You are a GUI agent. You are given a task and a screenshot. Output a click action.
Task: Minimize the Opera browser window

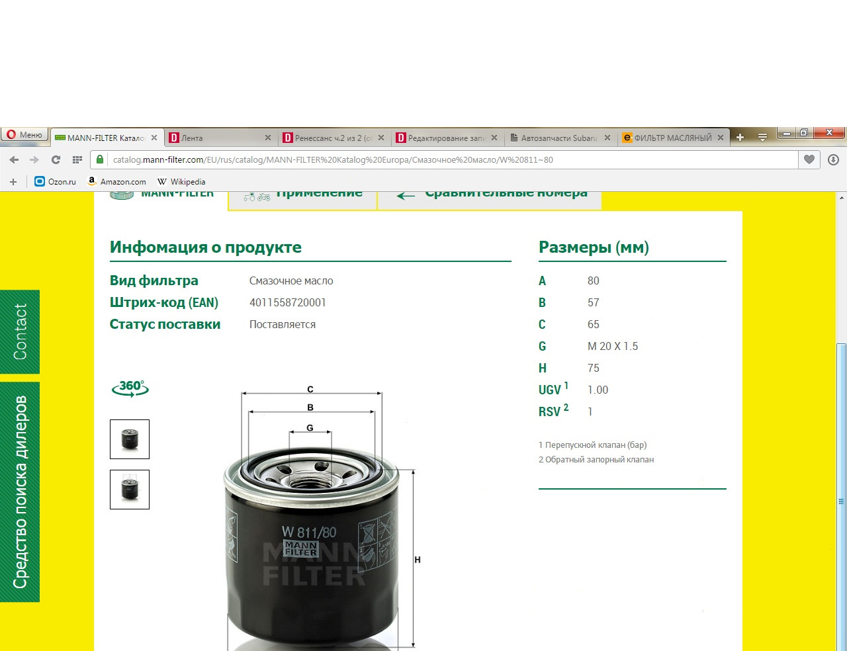point(786,134)
